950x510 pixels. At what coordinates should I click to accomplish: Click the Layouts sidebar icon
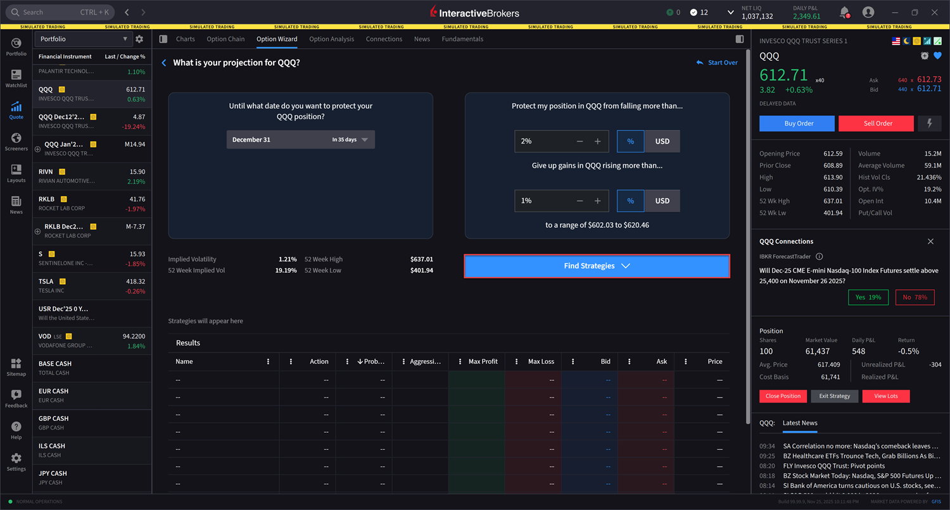pyautogui.click(x=16, y=173)
